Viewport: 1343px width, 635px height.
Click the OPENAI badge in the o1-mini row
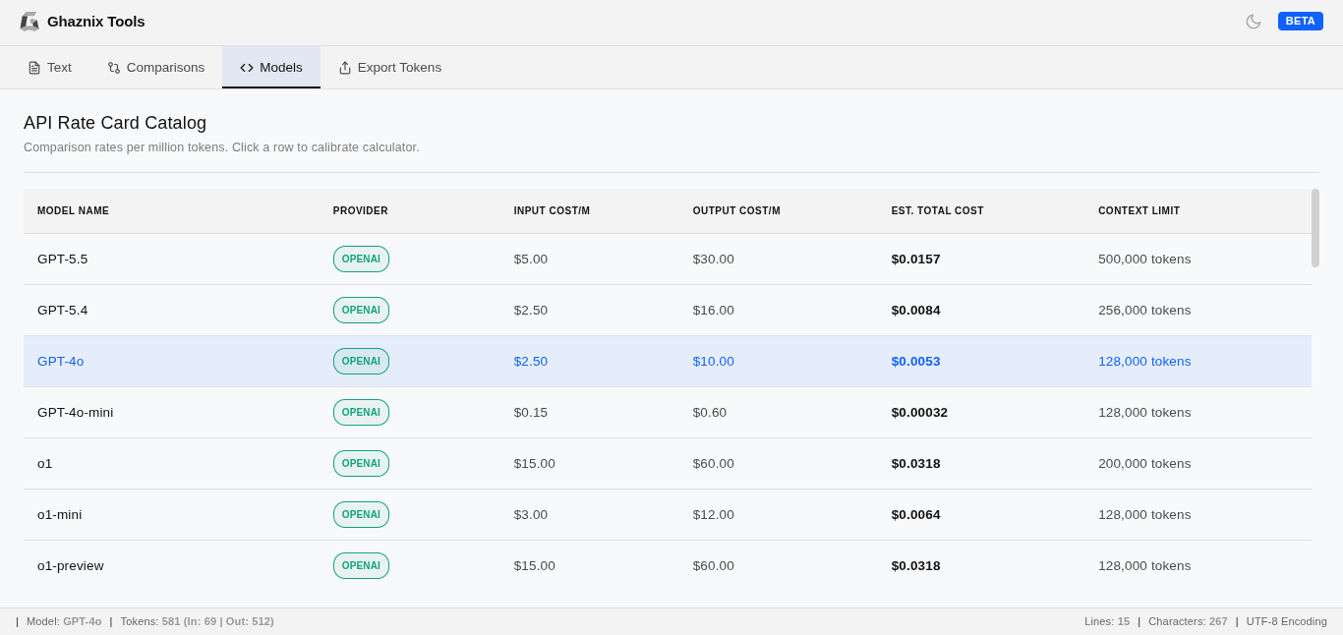point(361,515)
